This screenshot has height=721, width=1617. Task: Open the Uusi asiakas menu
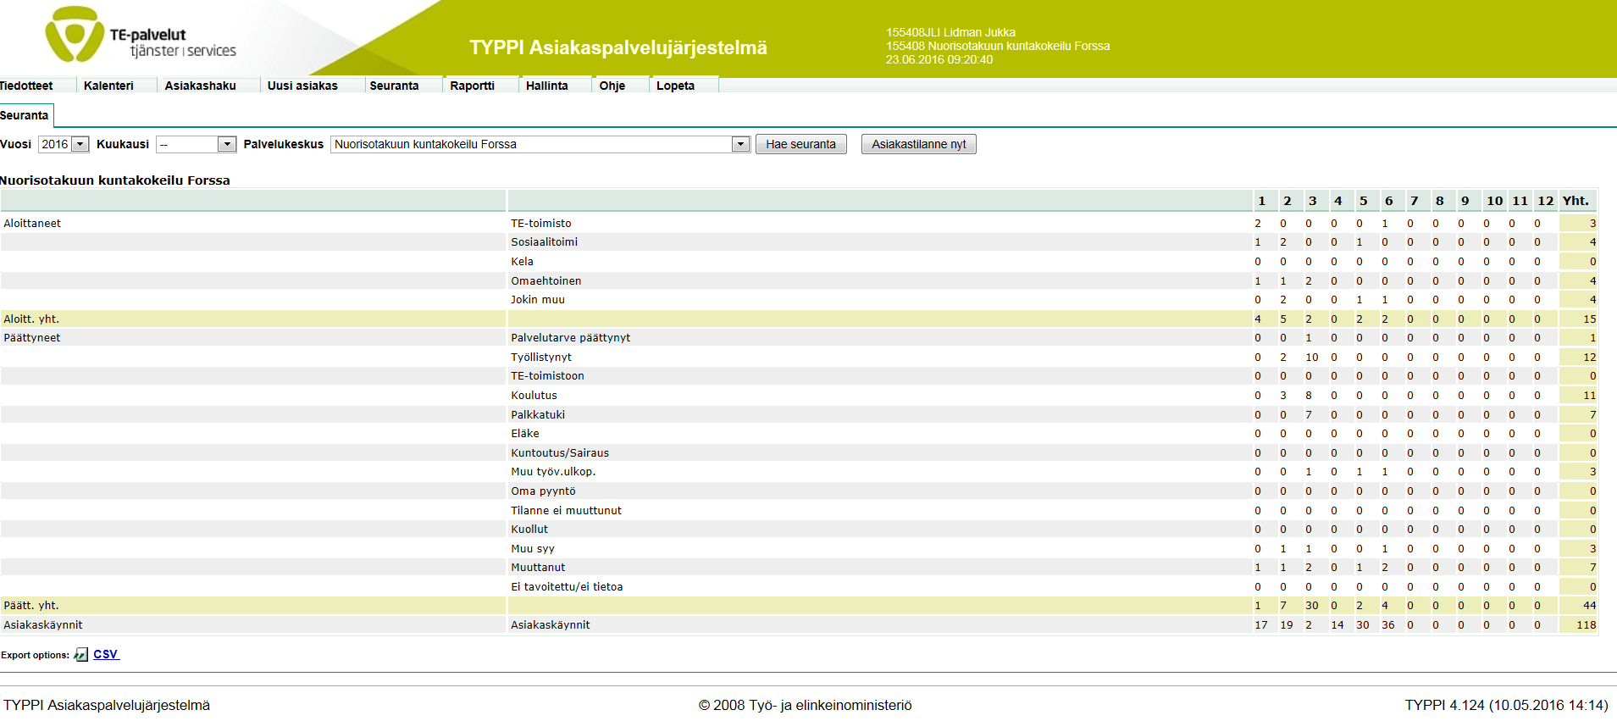click(302, 86)
